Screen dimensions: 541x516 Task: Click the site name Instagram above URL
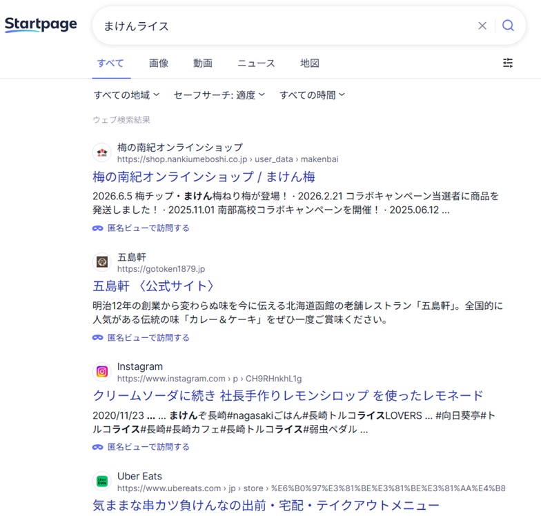tap(139, 366)
